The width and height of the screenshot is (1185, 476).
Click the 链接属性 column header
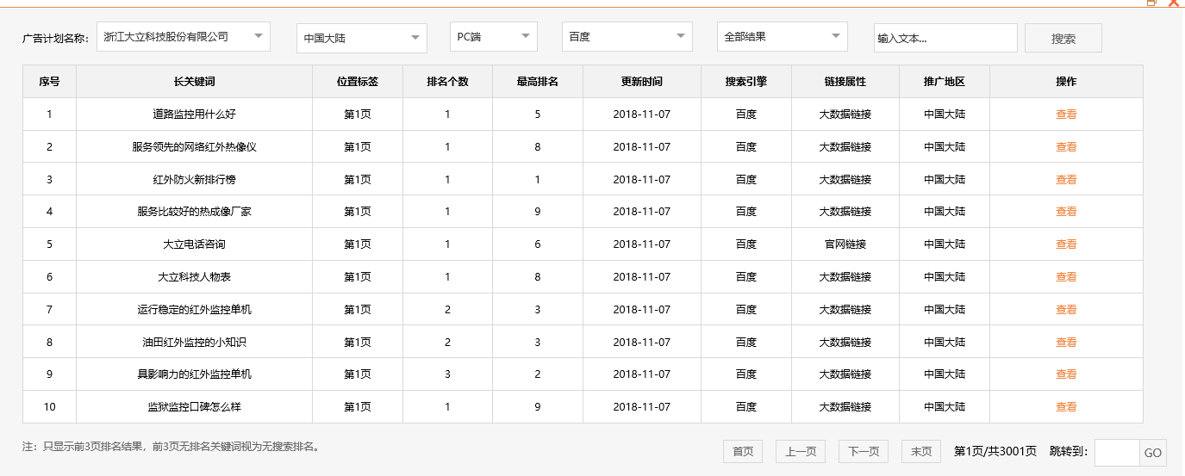[x=845, y=82]
